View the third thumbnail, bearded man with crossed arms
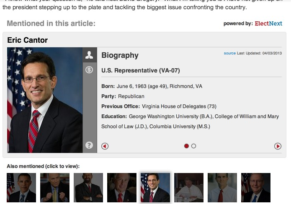 pyautogui.click(x=88, y=188)
